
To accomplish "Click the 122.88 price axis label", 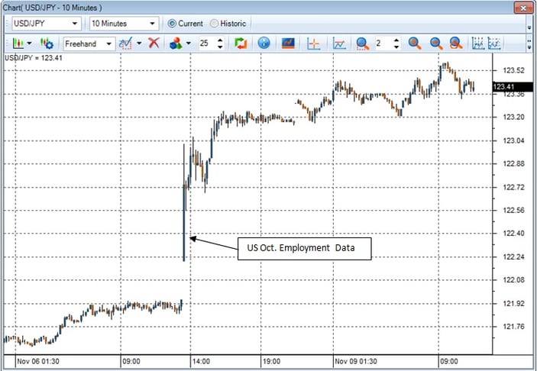I will (513, 163).
